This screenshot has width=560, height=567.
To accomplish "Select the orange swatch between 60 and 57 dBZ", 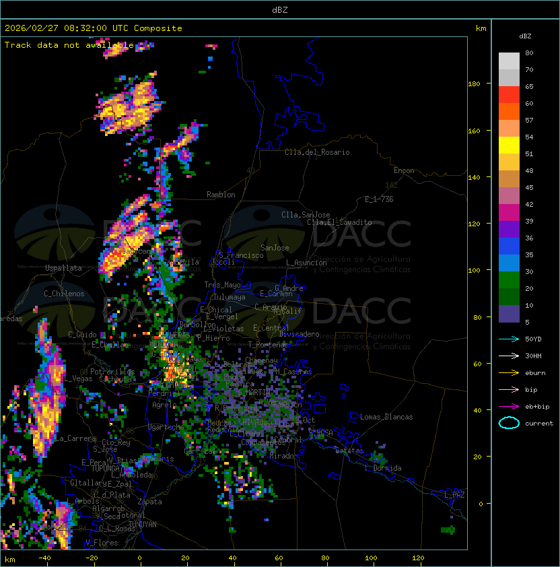I will (x=509, y=112).
